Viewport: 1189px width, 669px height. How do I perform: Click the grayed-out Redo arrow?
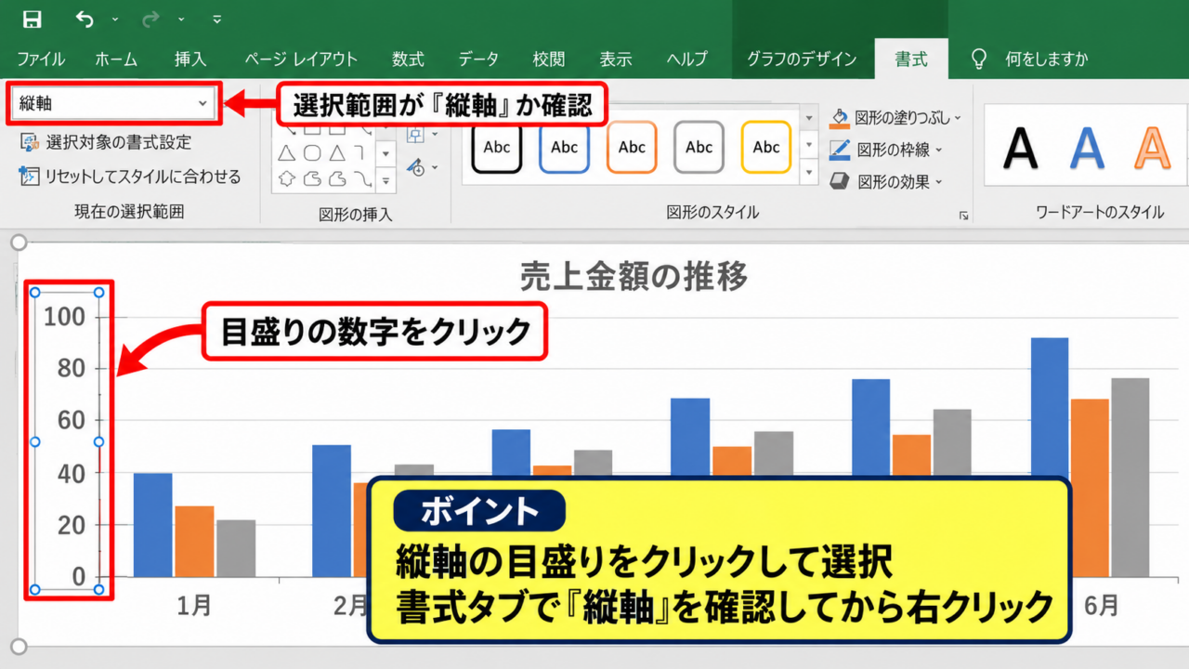151,19
